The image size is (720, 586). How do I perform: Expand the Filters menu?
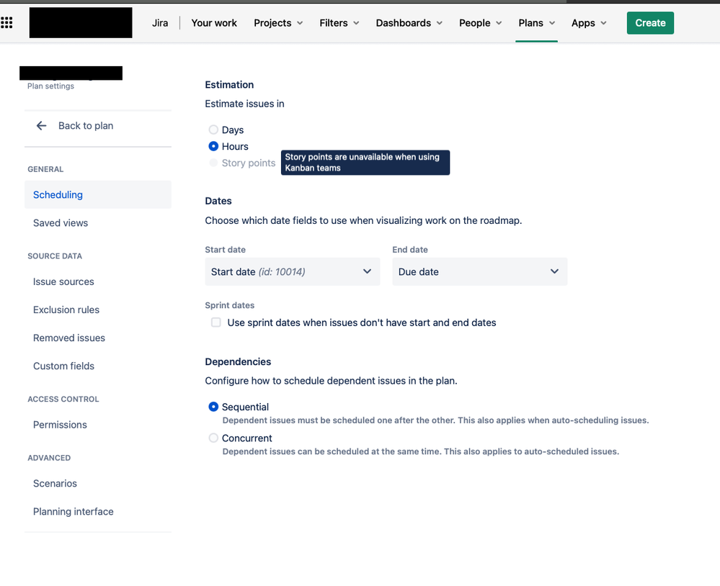tap(339, 23)
